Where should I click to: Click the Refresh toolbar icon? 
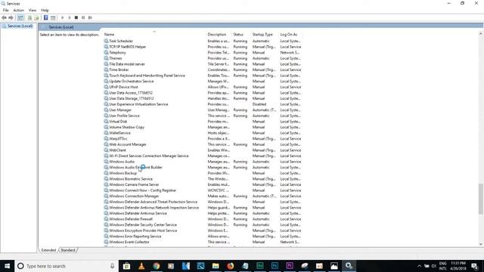[x=29, y=17]
